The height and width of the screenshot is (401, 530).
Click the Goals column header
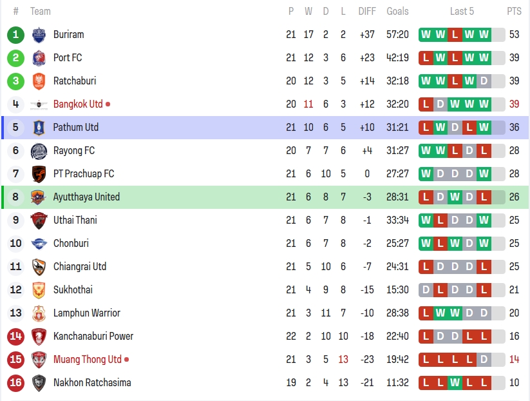pyautogui.click(x=397, y=11)
